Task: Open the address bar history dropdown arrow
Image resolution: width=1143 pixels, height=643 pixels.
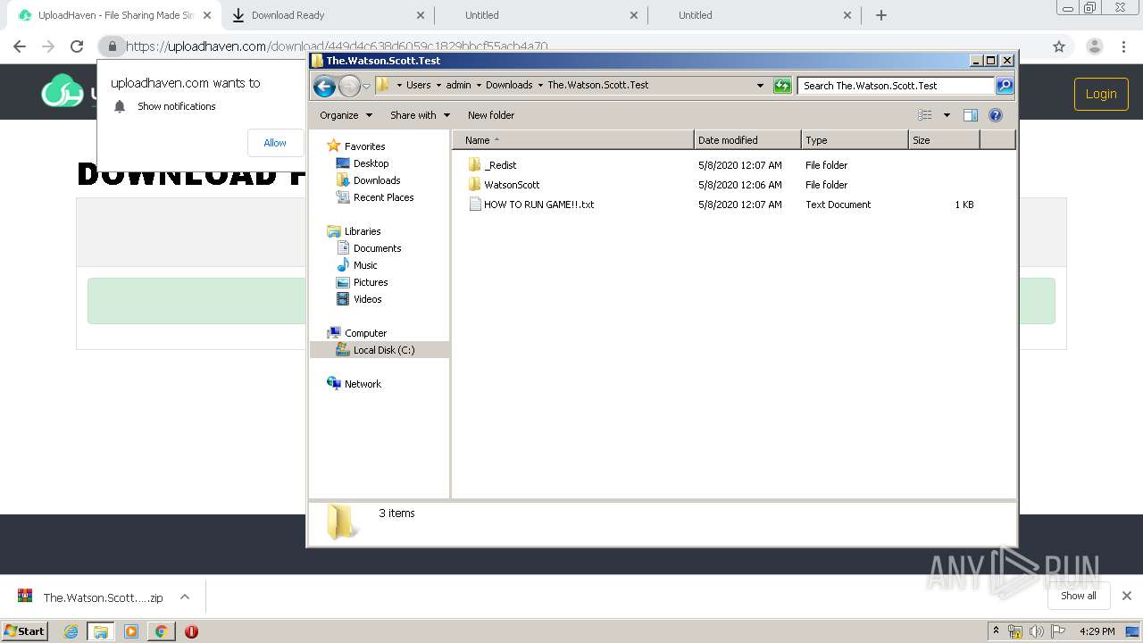Action: coord(760,86)
